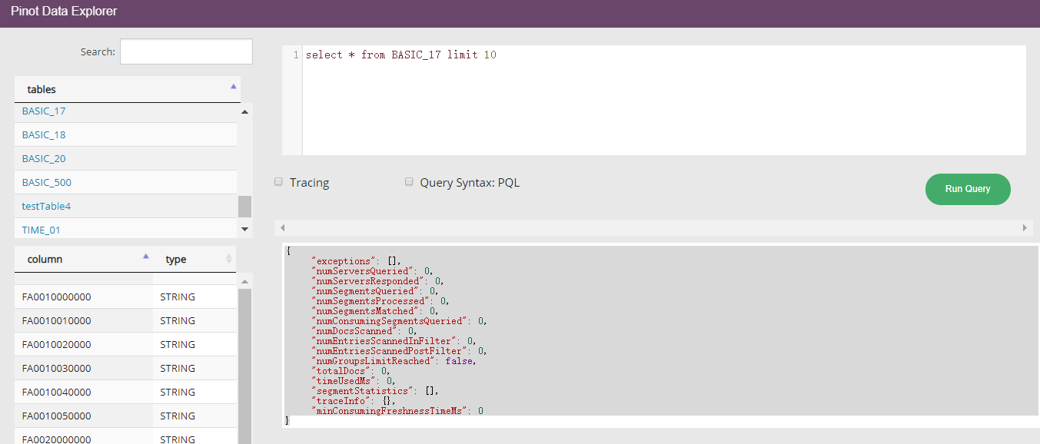Toggle the Query Syntax: PQL checkbox

coord(410,182)
